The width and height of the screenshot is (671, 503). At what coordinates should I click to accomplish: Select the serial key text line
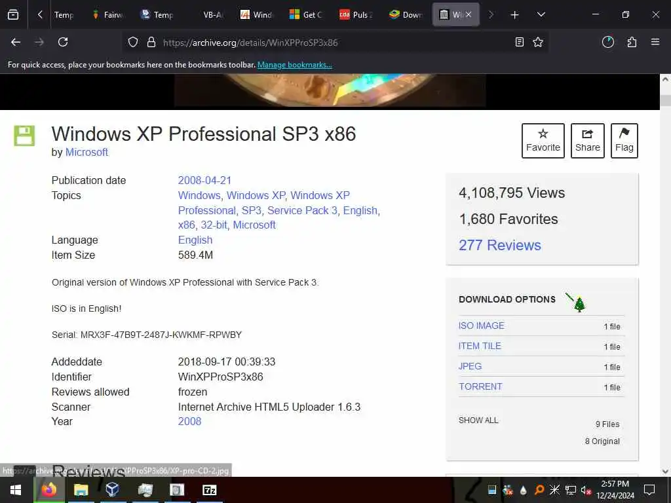coord(147,335)
